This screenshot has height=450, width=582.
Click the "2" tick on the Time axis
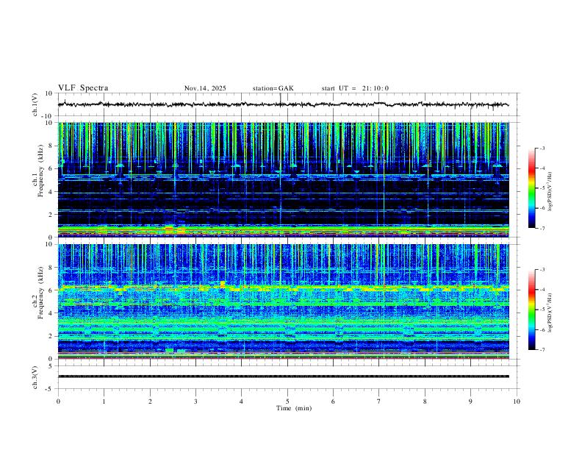(150, 401)
